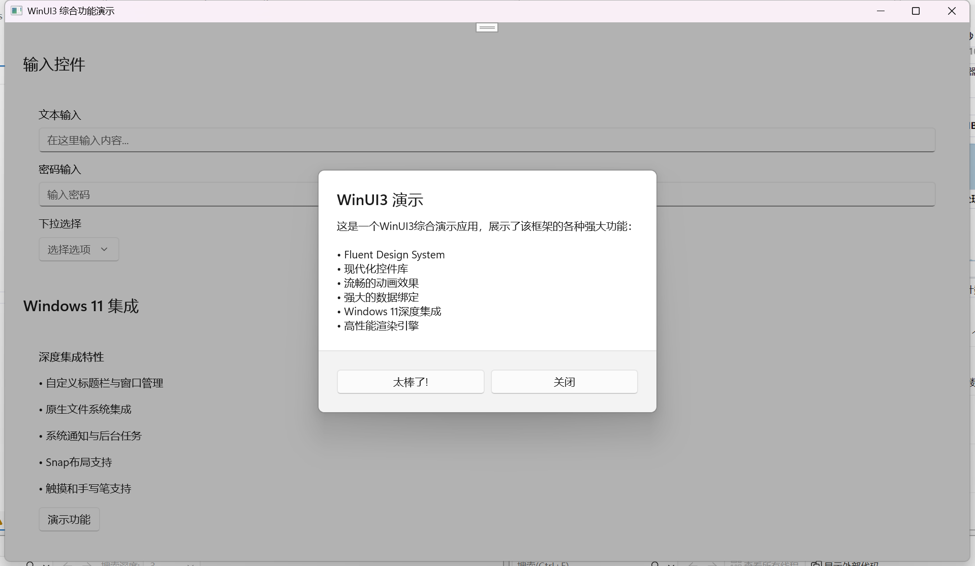Viewport: 975px width, 566px height.
Task: Close the WinUI3 综合功能演示 window
Action: tap(952, 11)
